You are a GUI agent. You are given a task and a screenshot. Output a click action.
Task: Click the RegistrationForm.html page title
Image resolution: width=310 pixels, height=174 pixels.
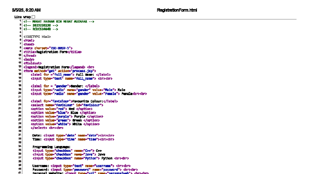pyautogui.click(x=177, y=10)
